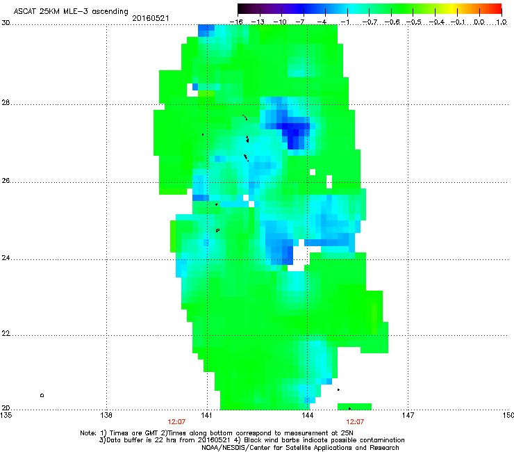Click the red 12:07 time near longitude 144
Viewport: 514px width, 452px height.
click(x=355, y=422)
